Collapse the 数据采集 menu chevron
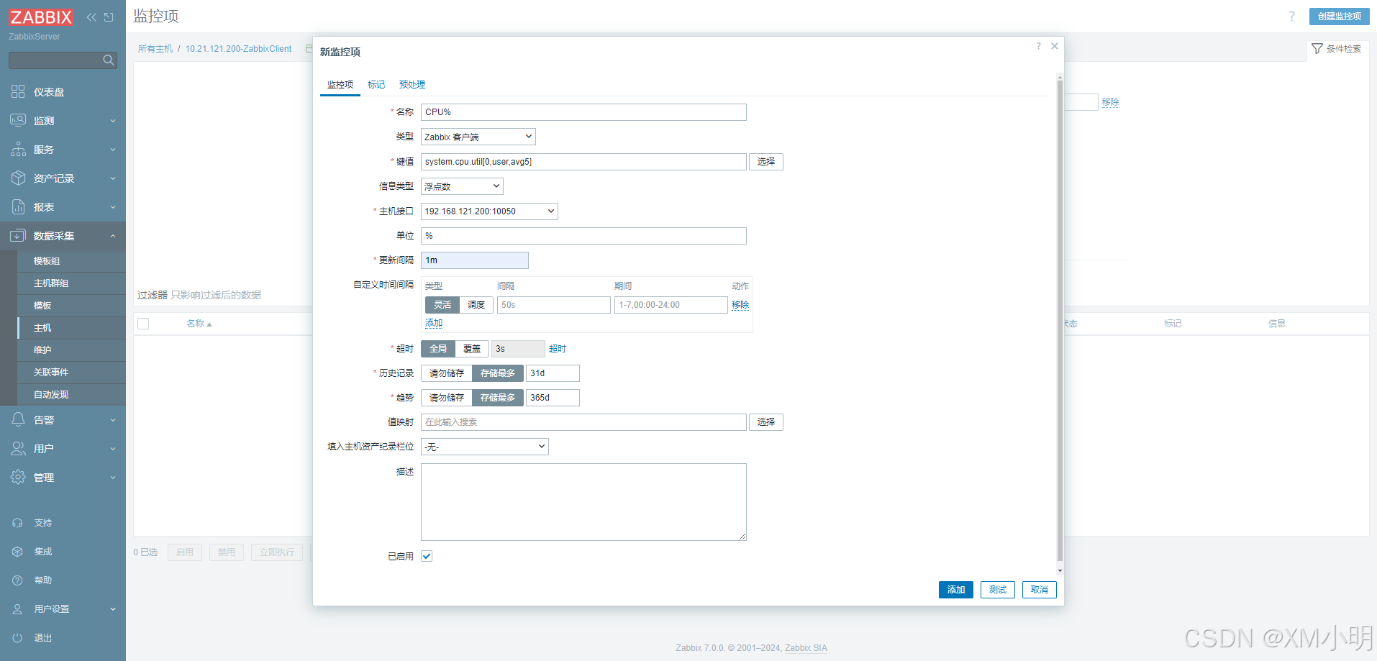Image resolution: width=1377 pixels, height=661 pixels. pos(113,236)
